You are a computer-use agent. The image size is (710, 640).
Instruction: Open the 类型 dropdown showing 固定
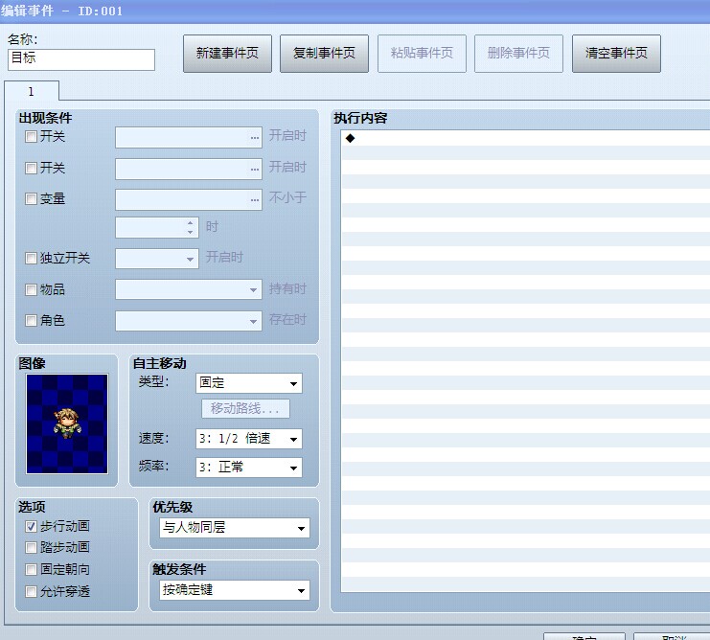tap(249, 383)
